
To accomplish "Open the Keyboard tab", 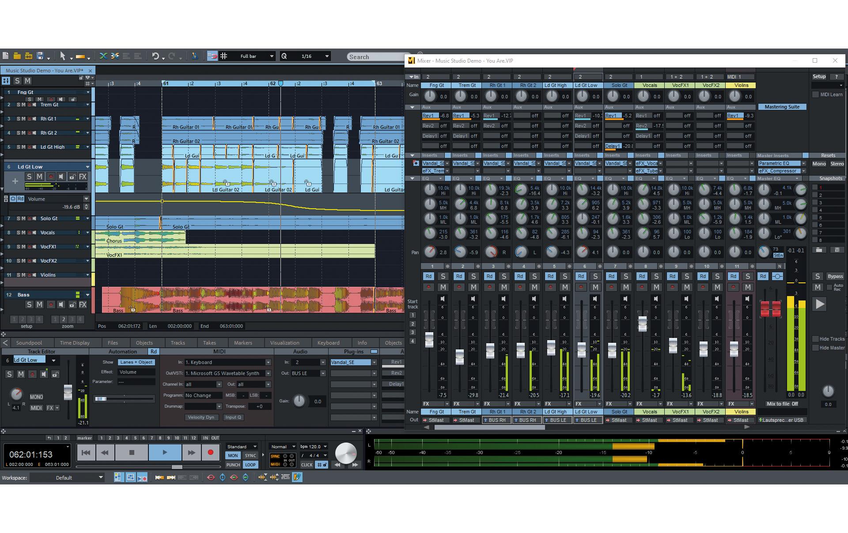I will (x=328, y=343).
